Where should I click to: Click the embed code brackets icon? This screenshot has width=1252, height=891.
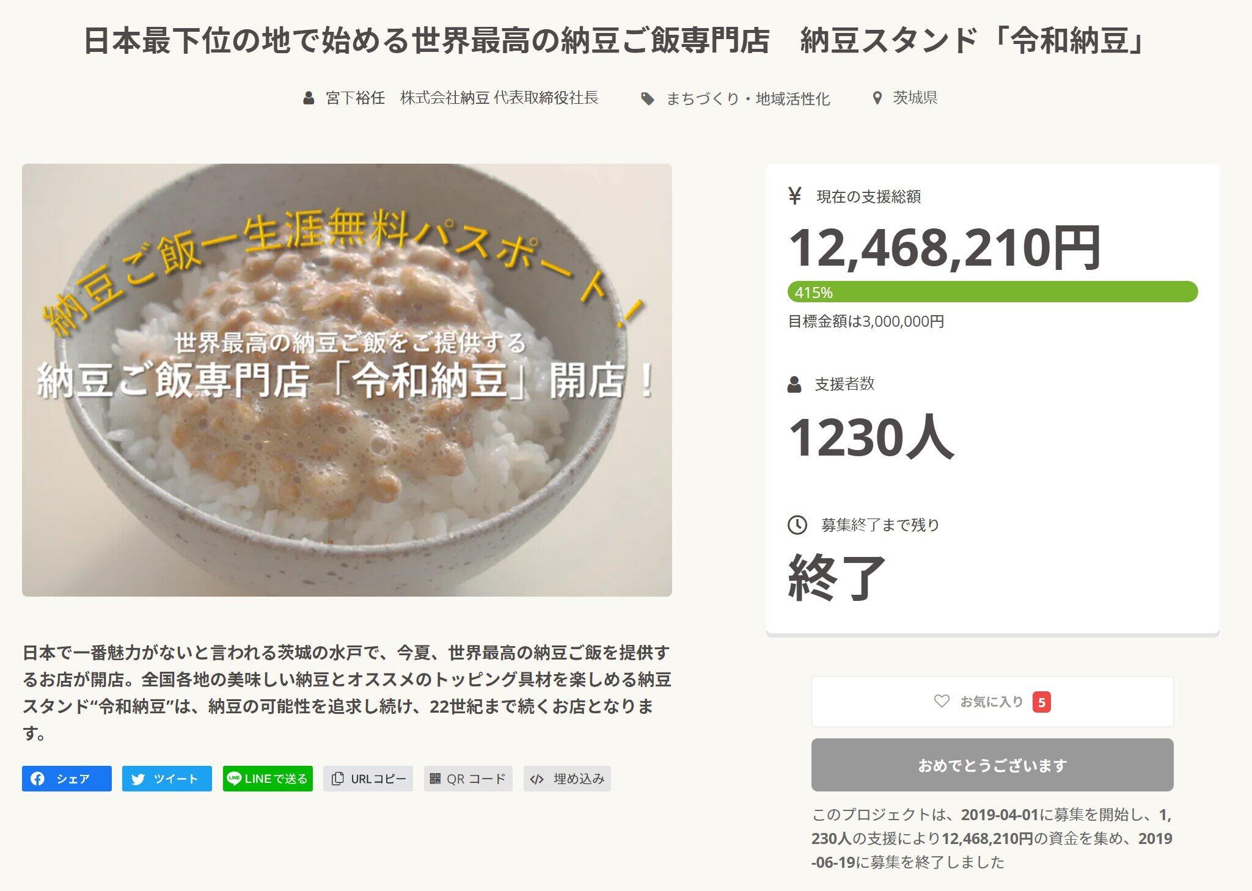pyautogui.click(x=536, y=779)
